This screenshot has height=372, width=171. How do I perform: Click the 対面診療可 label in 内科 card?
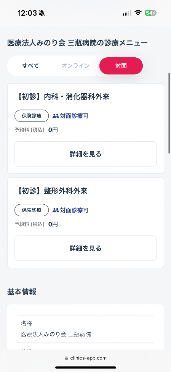click(74, 116)
